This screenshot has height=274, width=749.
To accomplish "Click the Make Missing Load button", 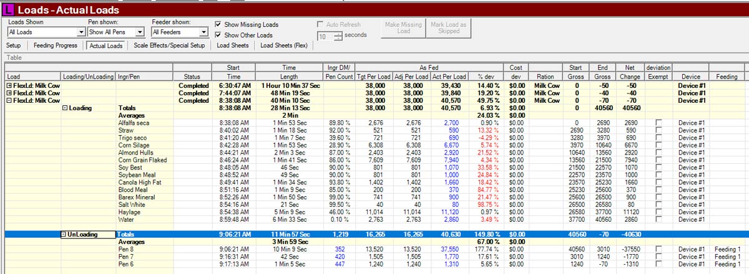I will tap(402, 28).
